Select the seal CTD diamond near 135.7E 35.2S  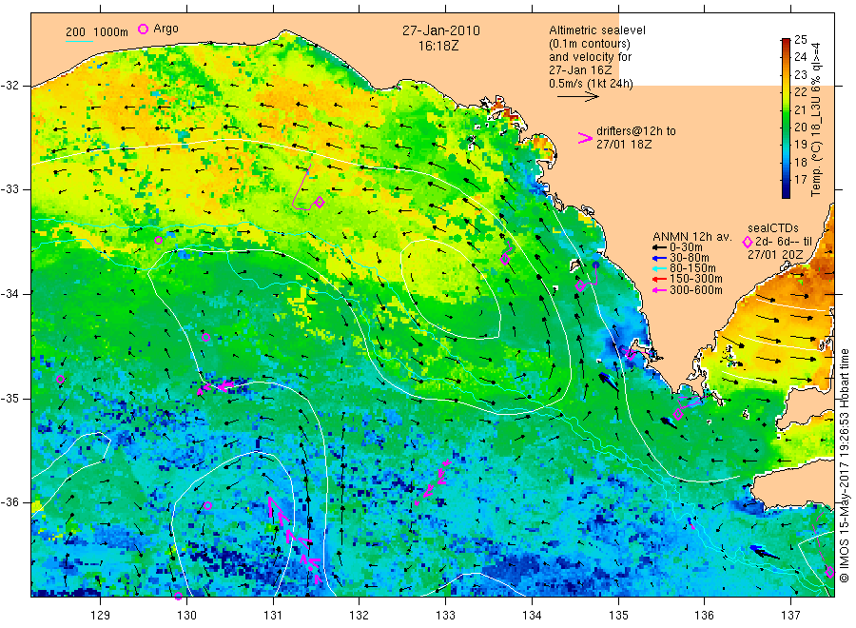pyautogui.click(x=678, y=415)
